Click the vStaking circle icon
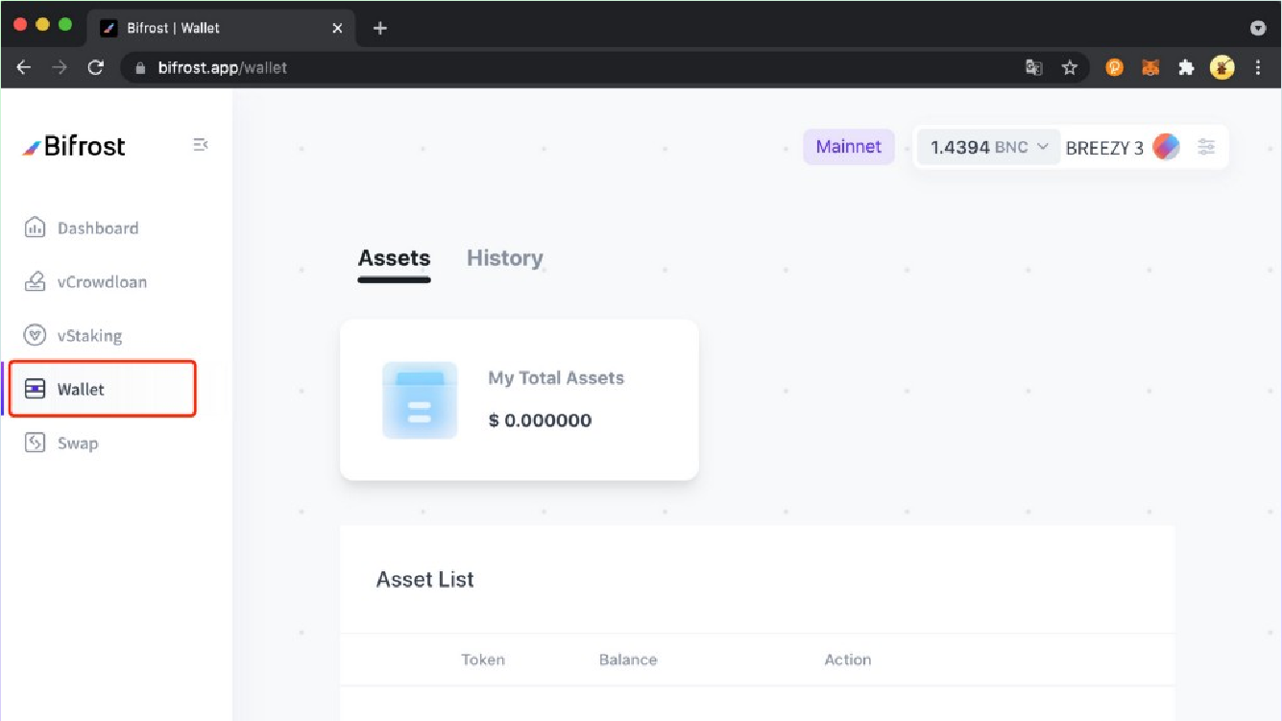The image size is (1282, 721). [35, 335]
